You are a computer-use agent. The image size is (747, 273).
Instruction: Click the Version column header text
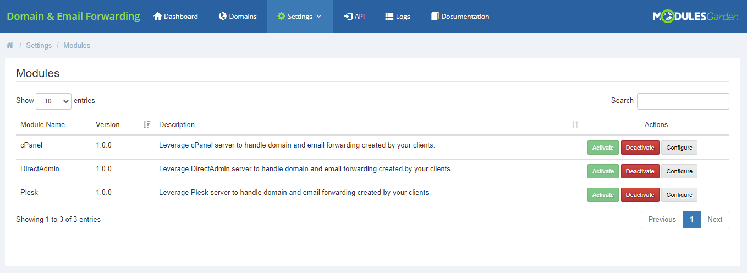pyautogui.click(x=107, y=125)
